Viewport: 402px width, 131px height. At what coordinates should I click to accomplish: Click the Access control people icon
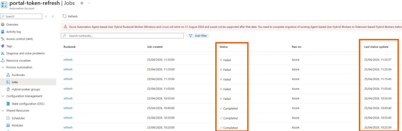click(3, 39)
